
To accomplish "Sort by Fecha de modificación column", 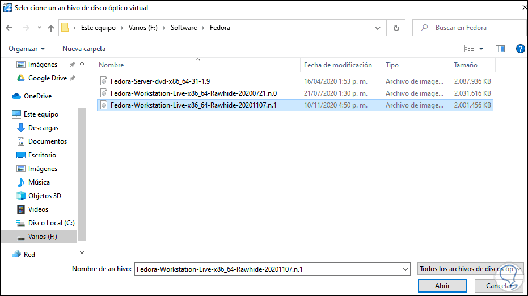I will (x=338, y=65).
